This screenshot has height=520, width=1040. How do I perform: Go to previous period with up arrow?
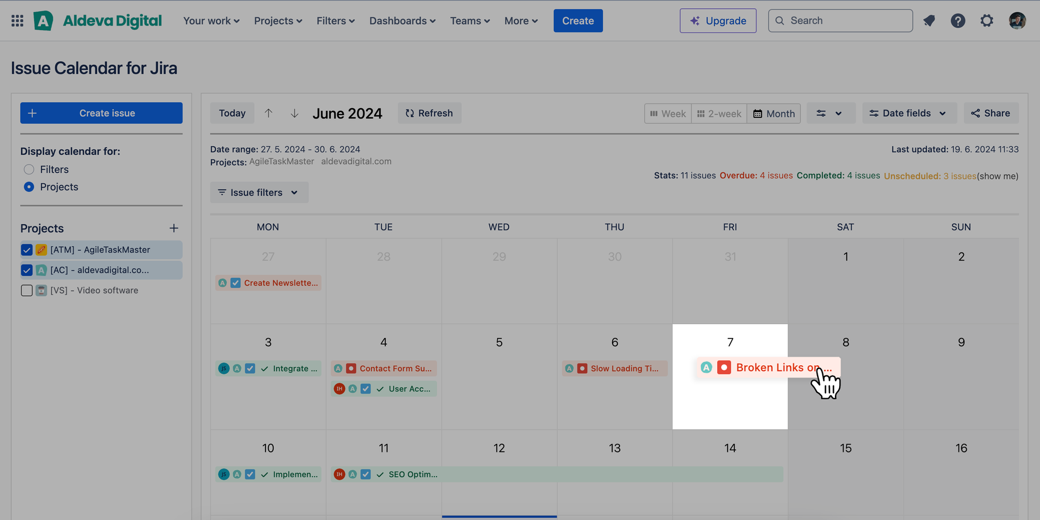[x=269, y=113]
